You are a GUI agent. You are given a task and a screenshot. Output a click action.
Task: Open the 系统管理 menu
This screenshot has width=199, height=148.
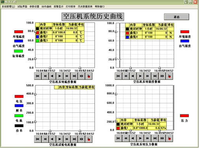tap(8, 7)
